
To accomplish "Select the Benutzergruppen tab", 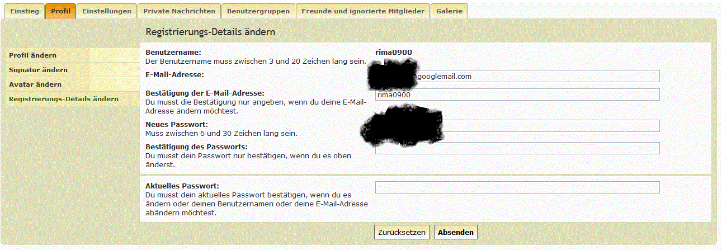I will [258, 11].
